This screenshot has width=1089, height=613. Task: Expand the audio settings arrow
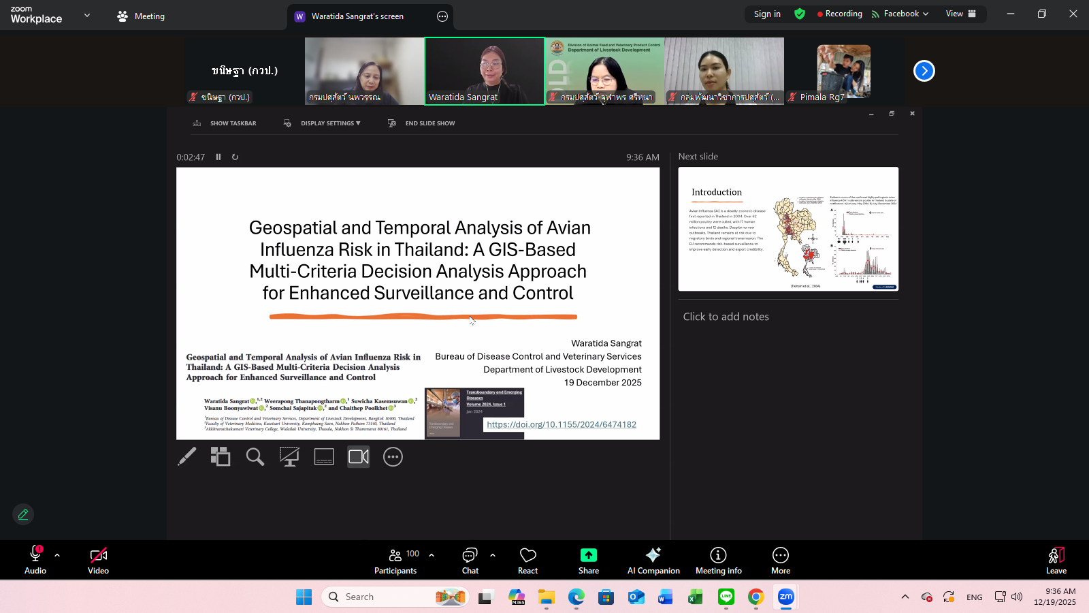click(57, 555)
